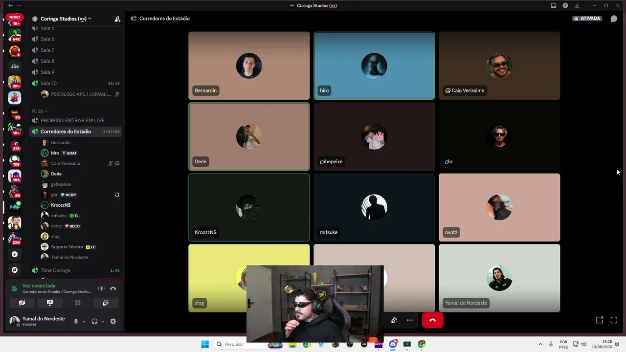
Task: Show the voice channel chat
Action: tap(614, 19)
